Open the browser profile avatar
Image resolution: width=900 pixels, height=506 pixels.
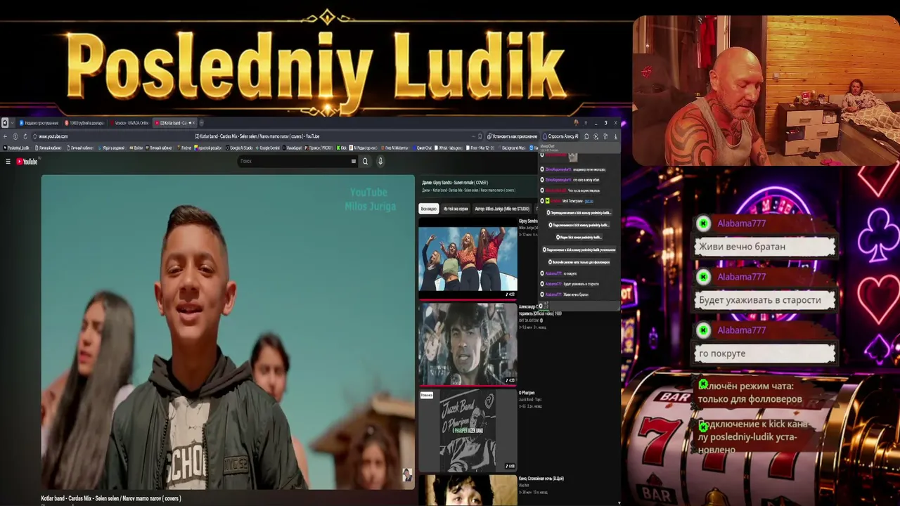coord(576,123)
